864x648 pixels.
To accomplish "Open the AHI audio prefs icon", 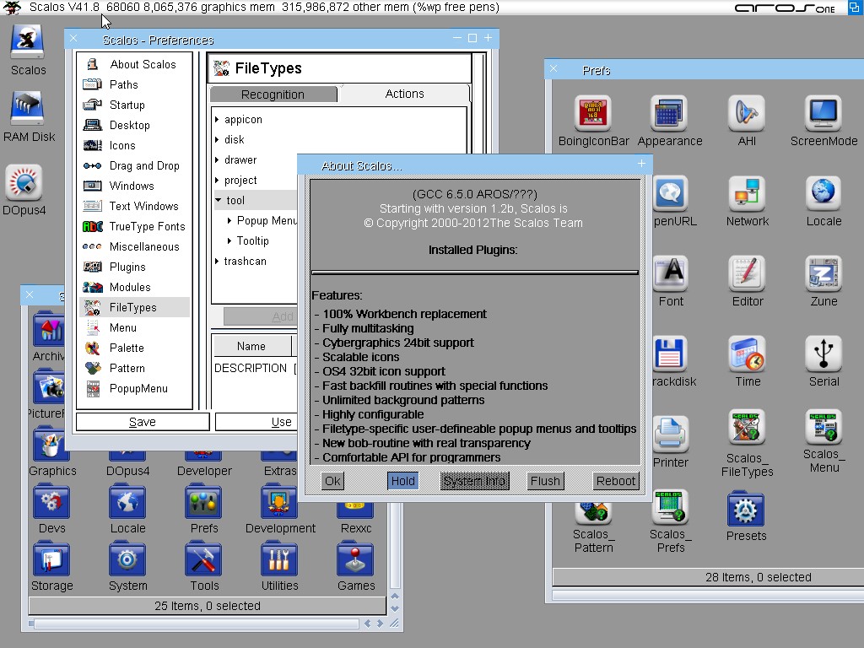I will point(747,114).
